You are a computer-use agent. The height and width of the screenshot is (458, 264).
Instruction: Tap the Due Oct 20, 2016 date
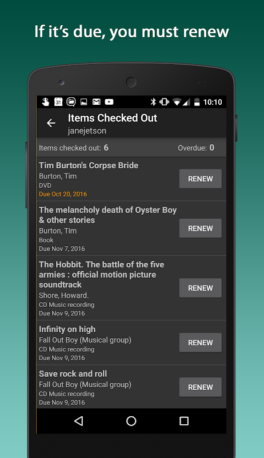point(63,194)
